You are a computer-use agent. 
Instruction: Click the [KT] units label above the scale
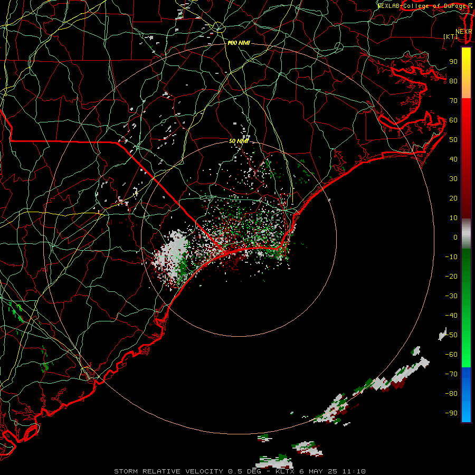[x=451, y=36]
